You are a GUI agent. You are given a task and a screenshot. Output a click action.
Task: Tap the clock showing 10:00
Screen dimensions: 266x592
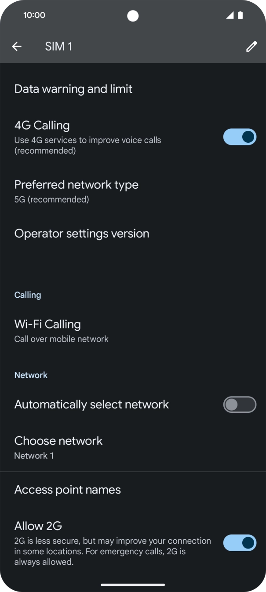[x=33, y=15]
